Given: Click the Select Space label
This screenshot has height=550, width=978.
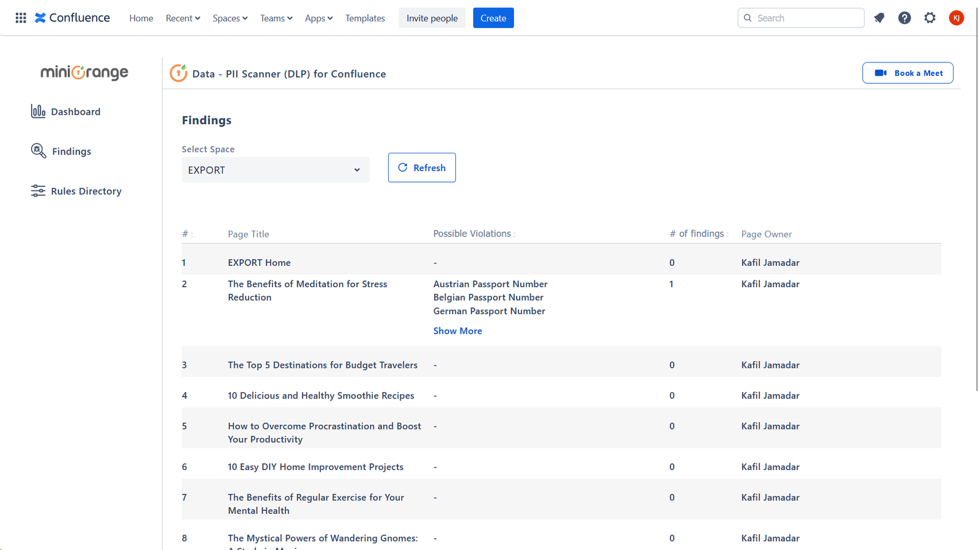Looking at the screenshot, I should [208, 149].
